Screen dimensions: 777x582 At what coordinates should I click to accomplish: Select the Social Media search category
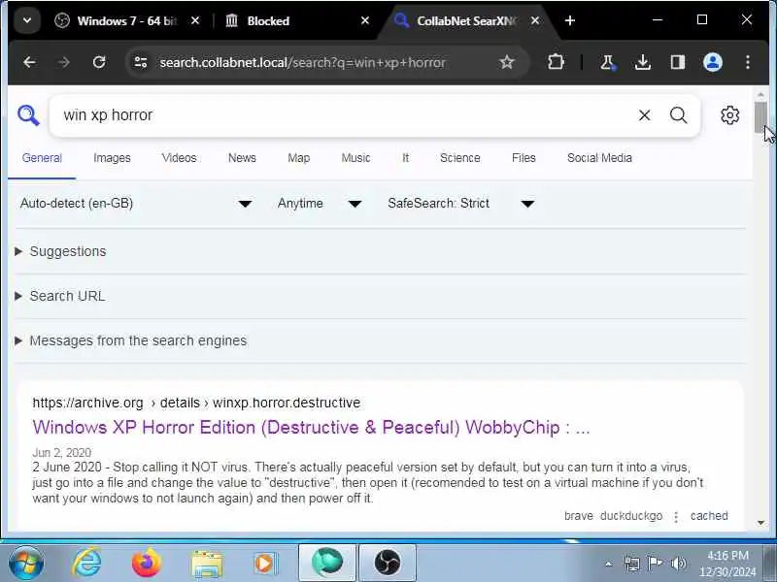[x=599, y=158]
